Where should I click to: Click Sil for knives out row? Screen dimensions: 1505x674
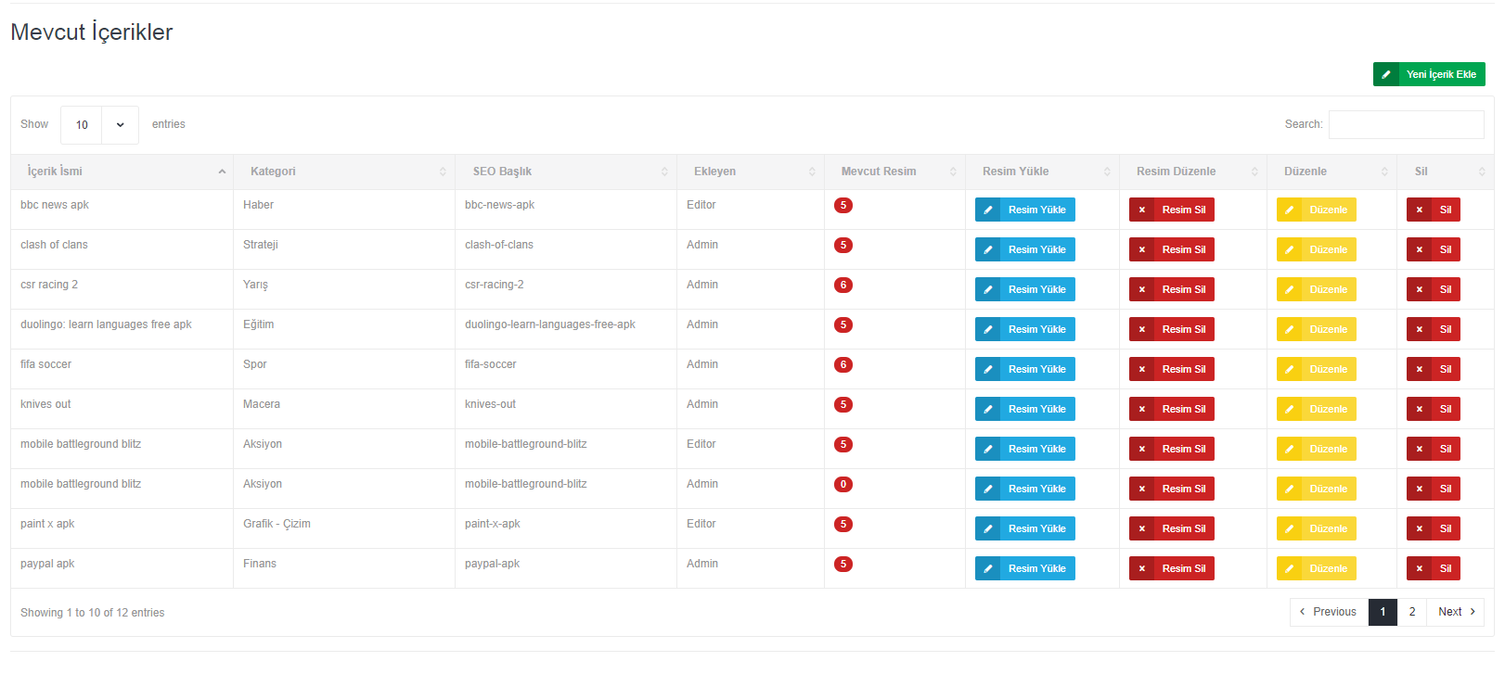pos(1434,409)
